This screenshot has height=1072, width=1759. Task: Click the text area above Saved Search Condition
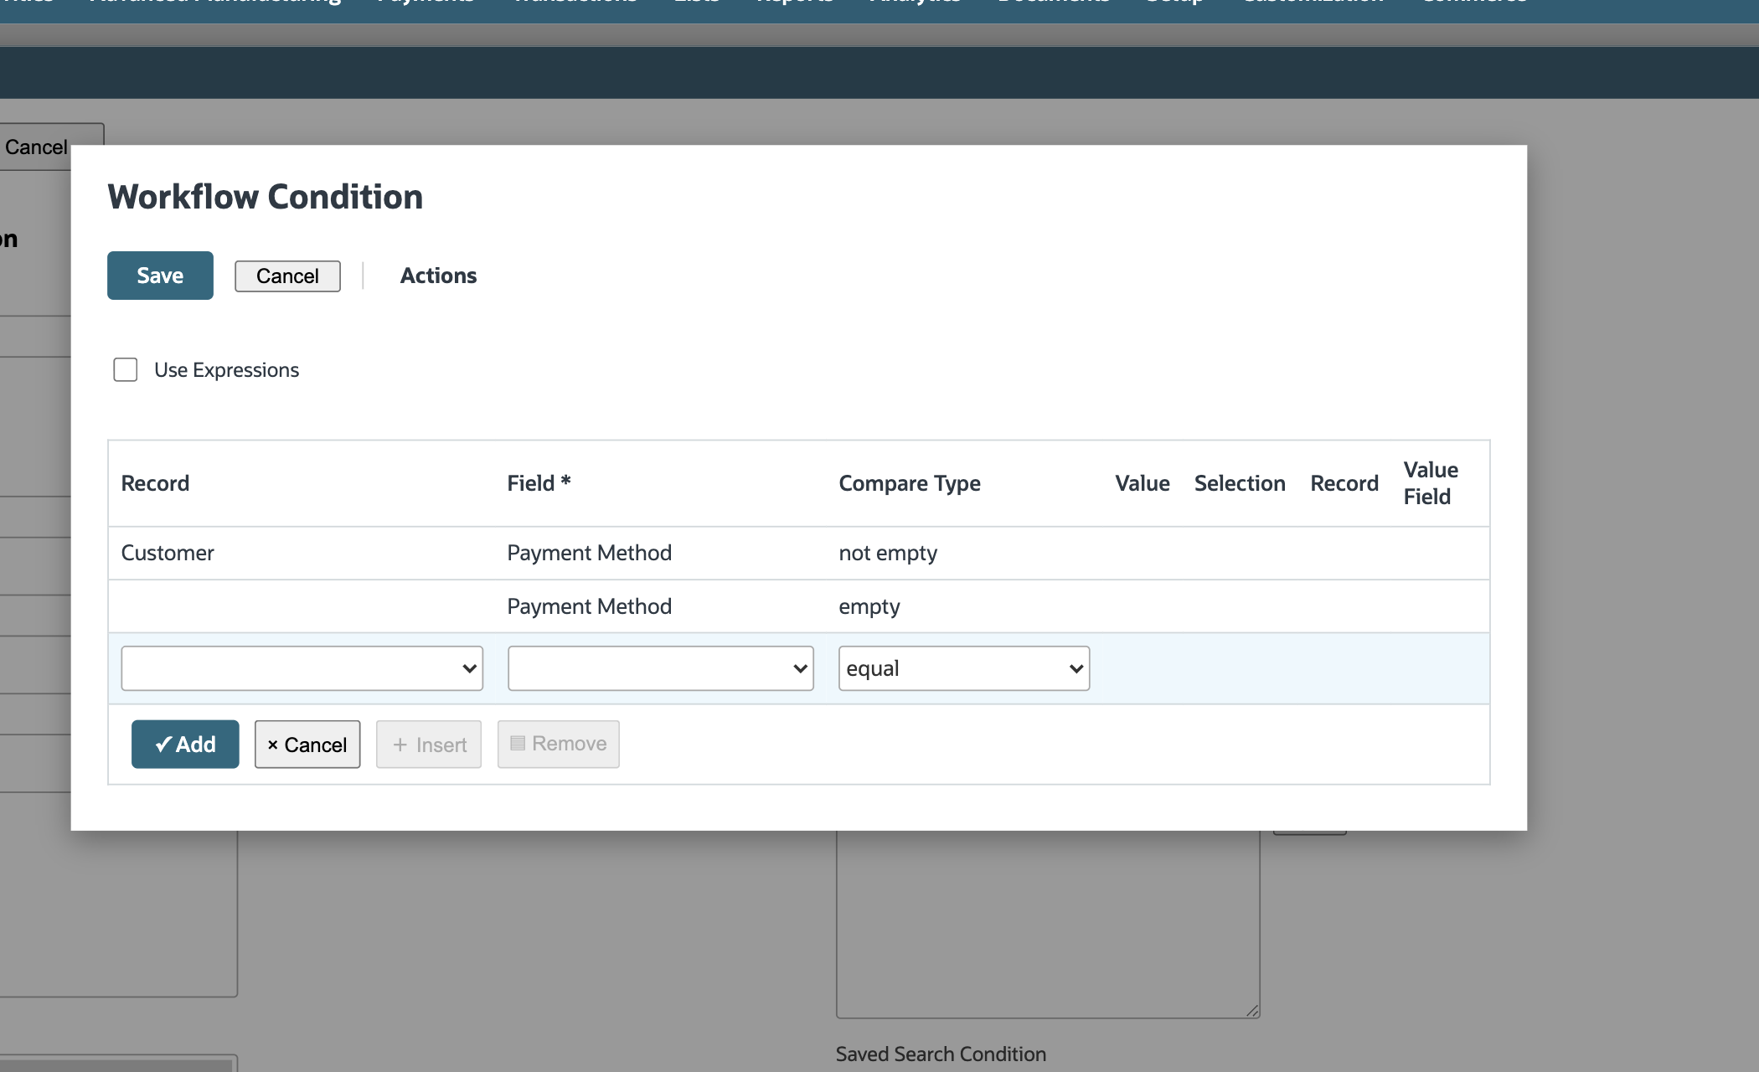(x=1048, y=925)
